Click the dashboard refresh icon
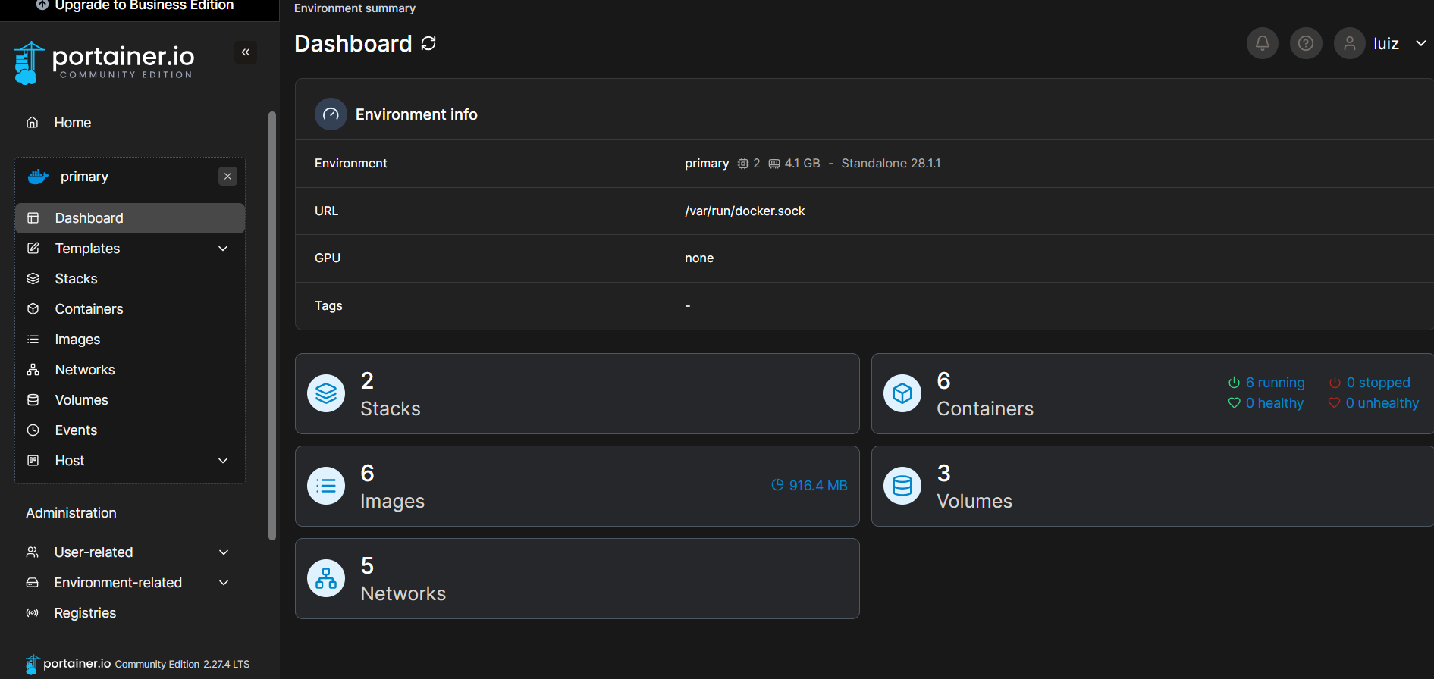 click(x=428, y=43)
